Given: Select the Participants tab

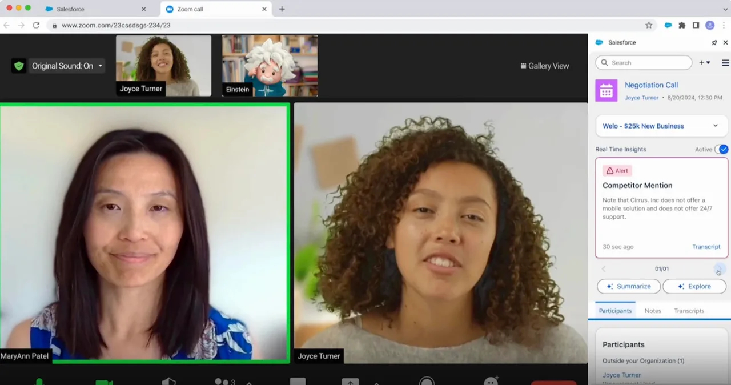Looking at the screenshot, I should pos(615,311).
